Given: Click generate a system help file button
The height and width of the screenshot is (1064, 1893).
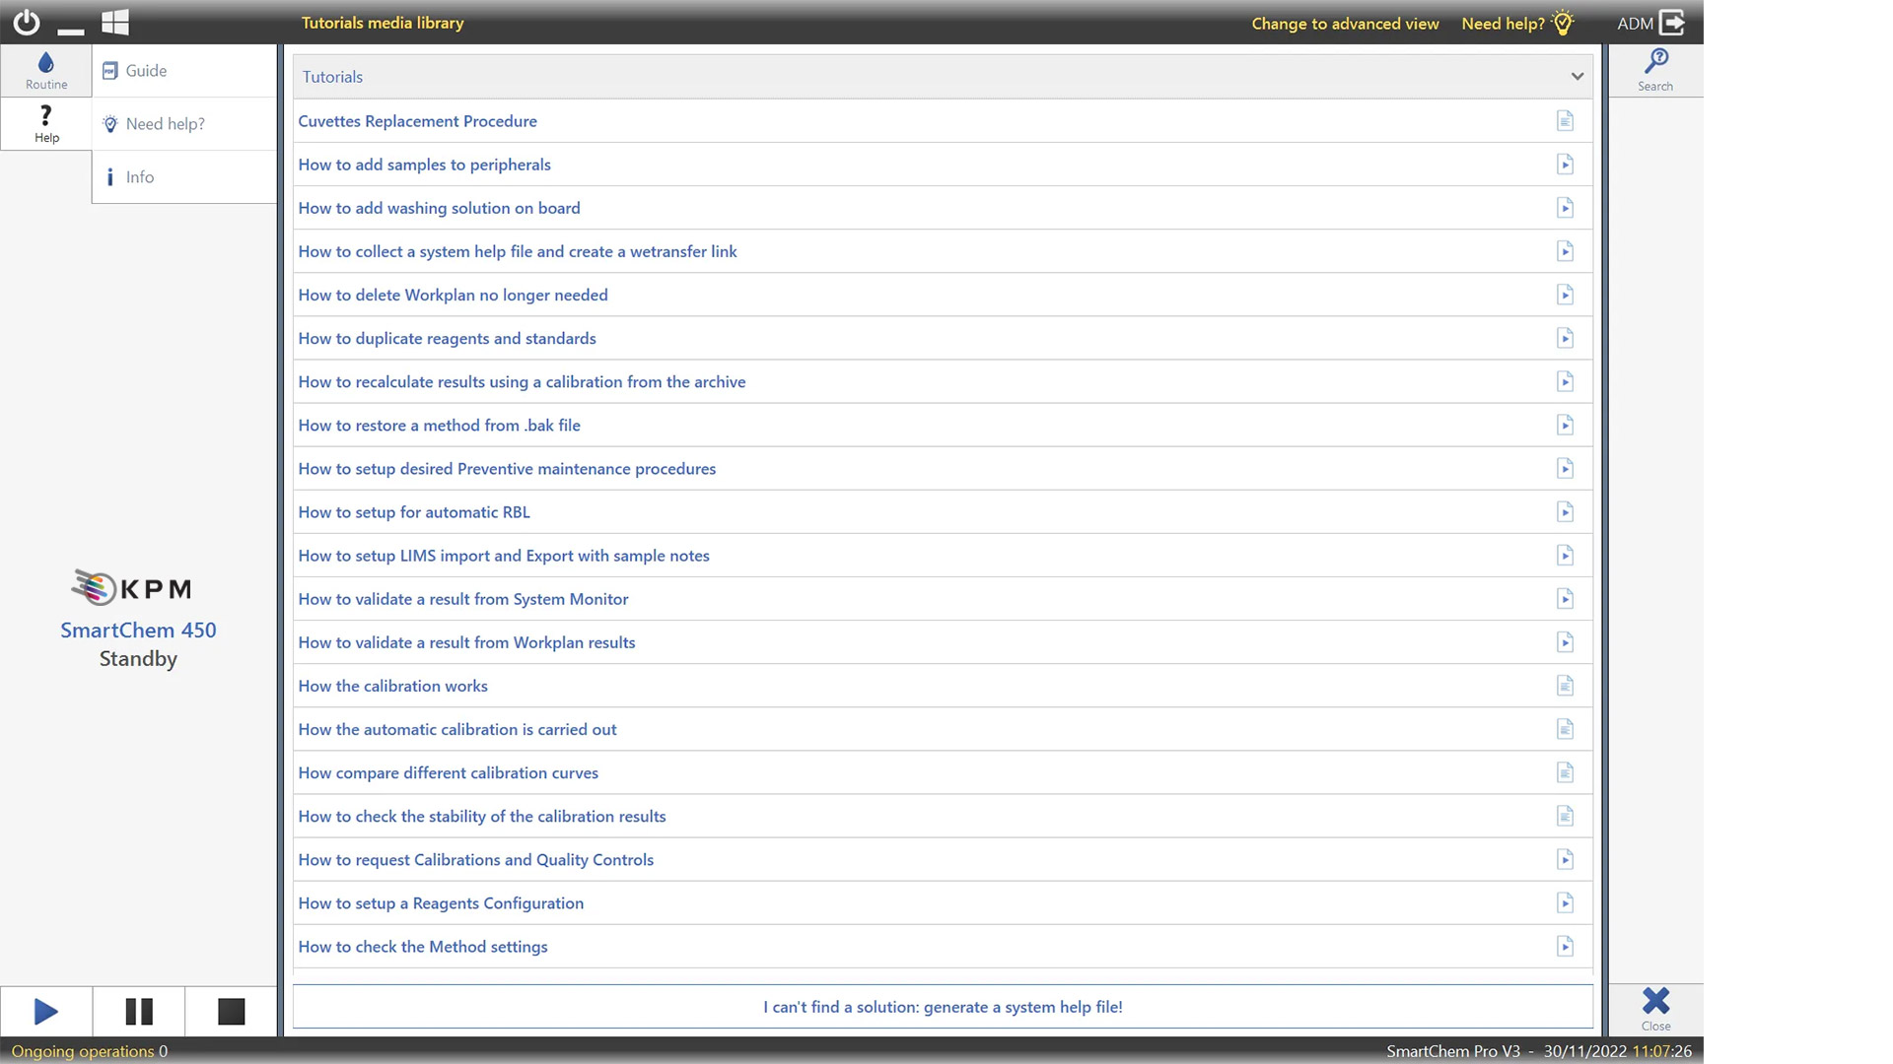Looking at the screenshot, I should pyautogui.click(x=943, y=1007).
